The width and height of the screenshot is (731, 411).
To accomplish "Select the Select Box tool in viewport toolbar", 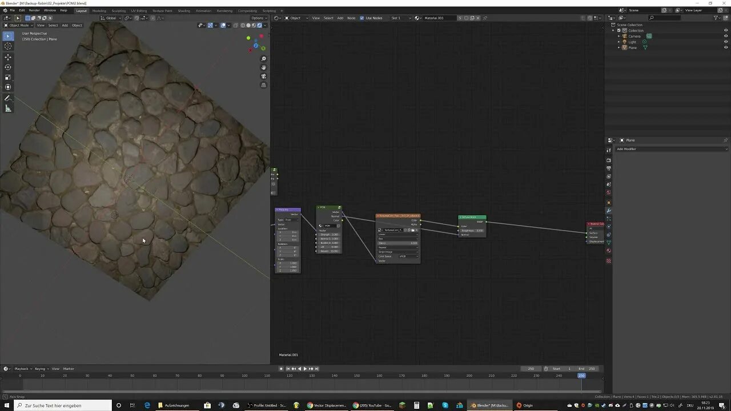I will (8, 36).
